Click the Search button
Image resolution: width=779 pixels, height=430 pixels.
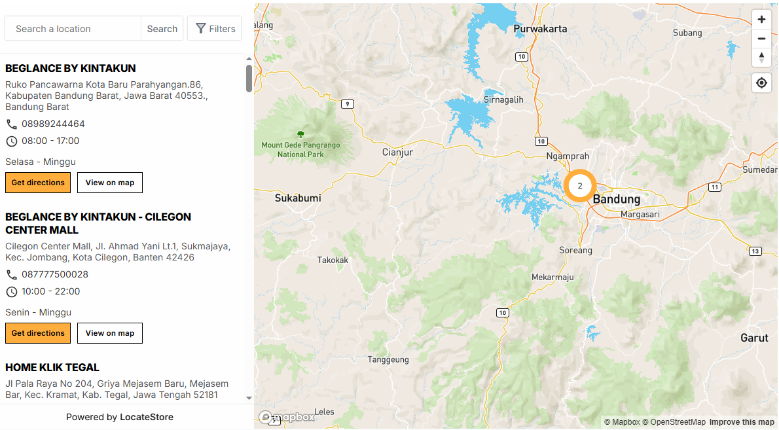click(x=162, y=29)
